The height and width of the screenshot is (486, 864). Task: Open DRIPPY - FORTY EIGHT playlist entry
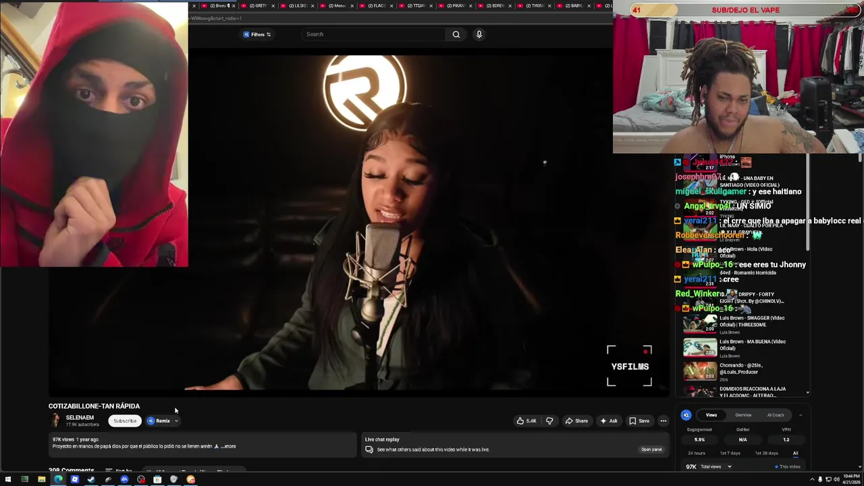[751, 298]
